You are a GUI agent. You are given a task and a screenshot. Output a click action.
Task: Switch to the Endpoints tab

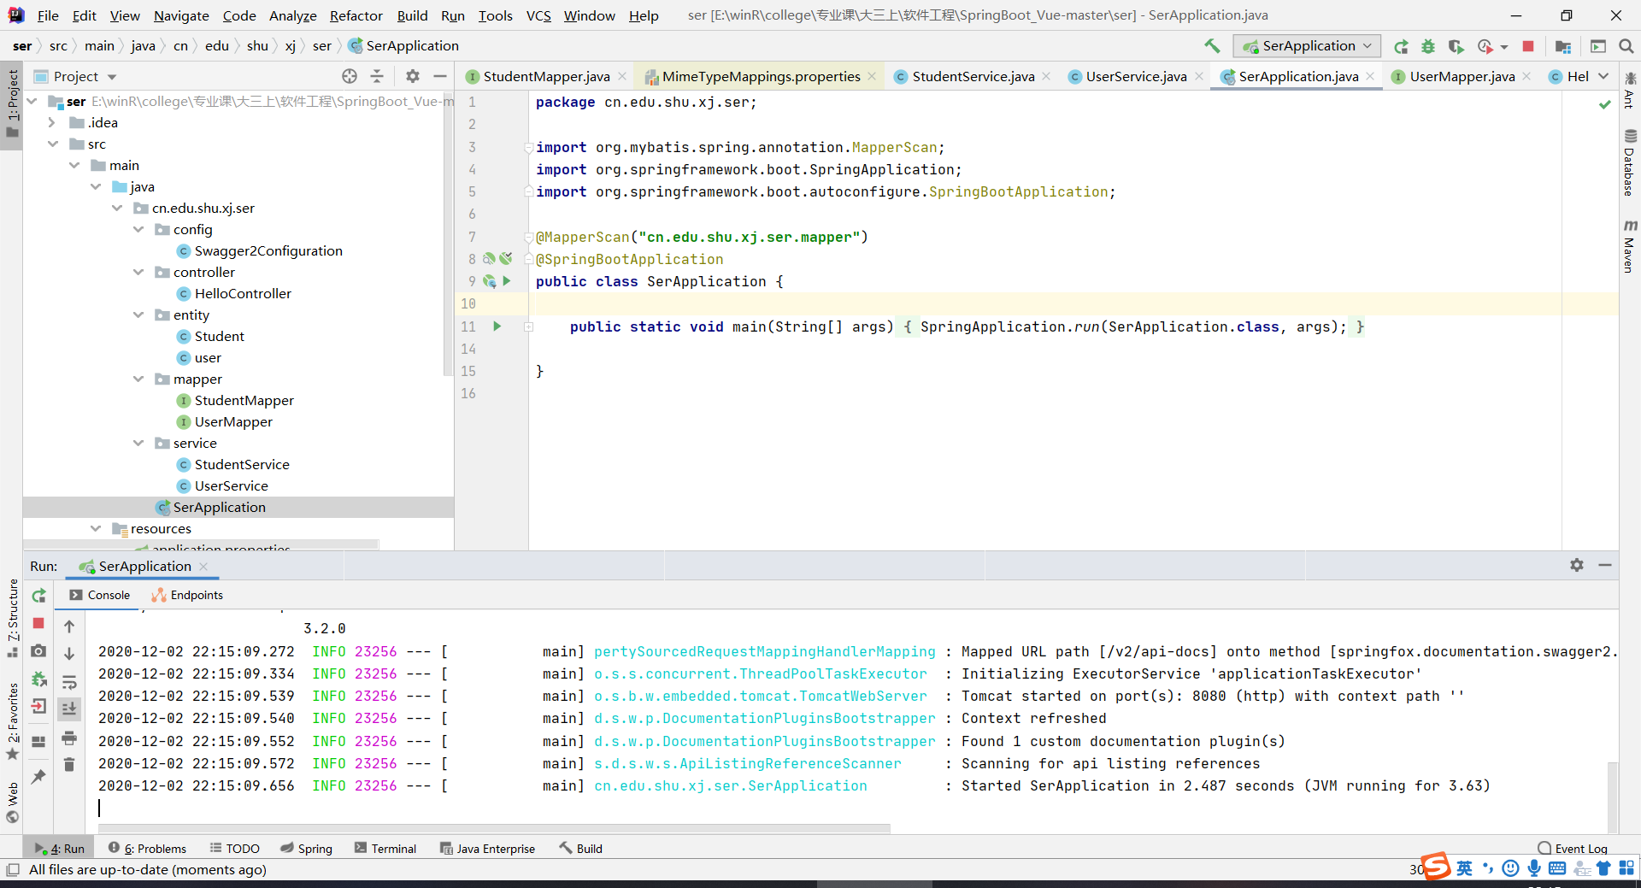point(187,595)
